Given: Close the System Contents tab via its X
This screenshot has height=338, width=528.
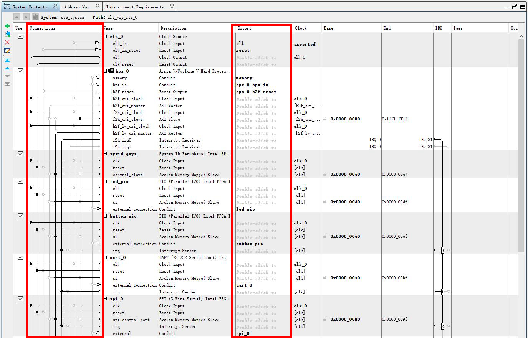Looking at the screenshot, I should pyautogui.click(x=55, y=6).
